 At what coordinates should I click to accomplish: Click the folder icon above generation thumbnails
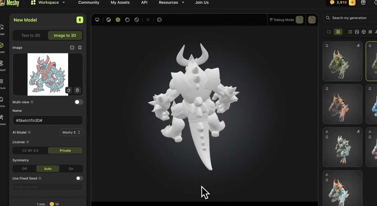point(329,32)
